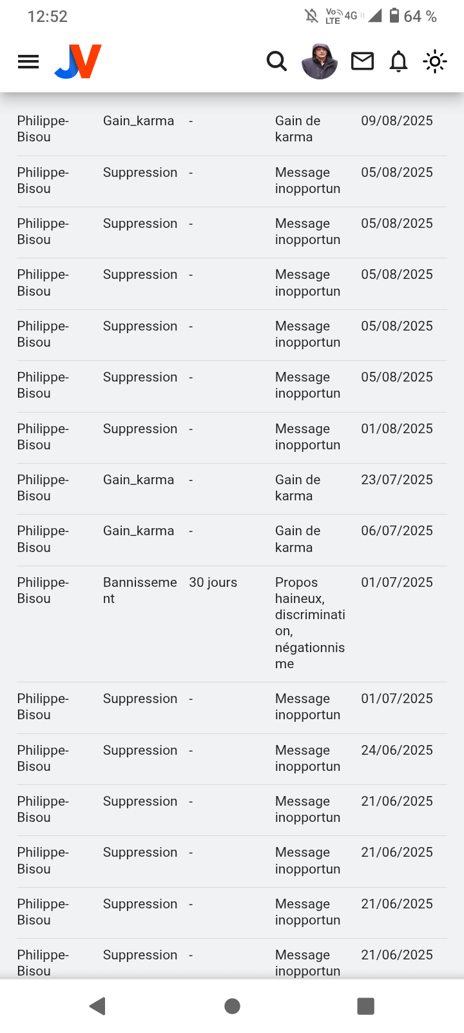
Task: Open the search magnifier
Action: tap(276, 61)
